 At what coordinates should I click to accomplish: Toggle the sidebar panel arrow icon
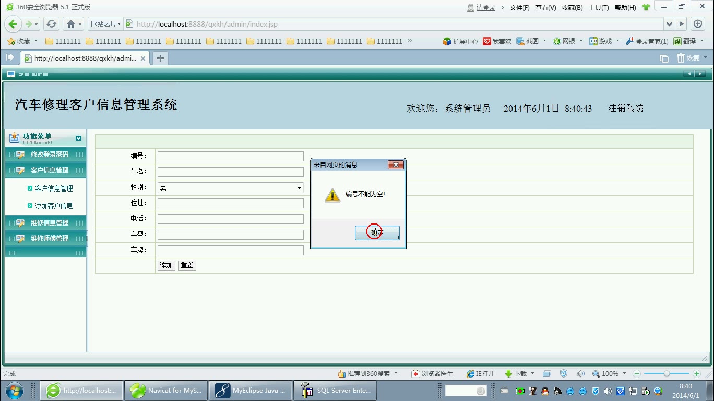(10, 58)
